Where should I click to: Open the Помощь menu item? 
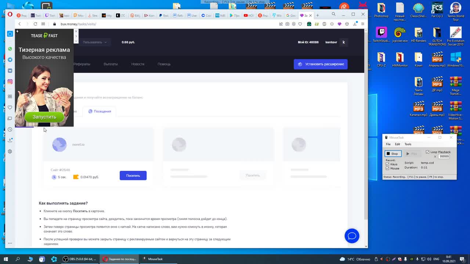164,64
